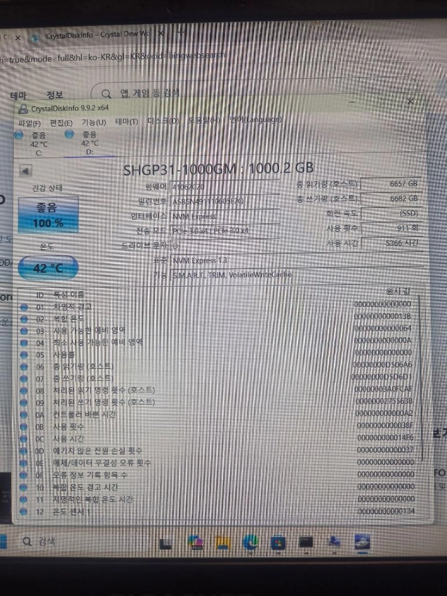Open File Explorer from the taskbar
The image size is (447, 596).
click(x=223, y=542)
